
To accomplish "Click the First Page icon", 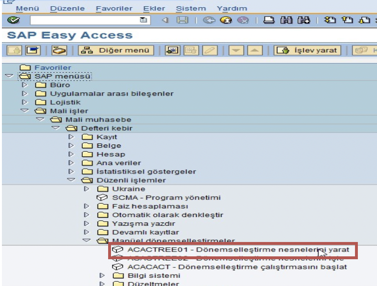I will pos(330,20).
